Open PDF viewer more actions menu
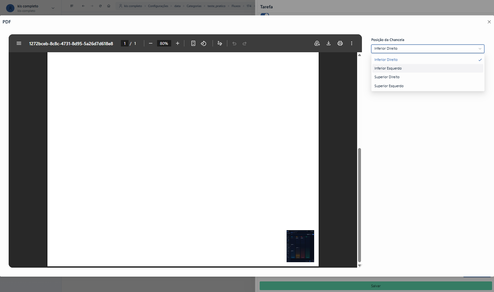 (352, 43)
